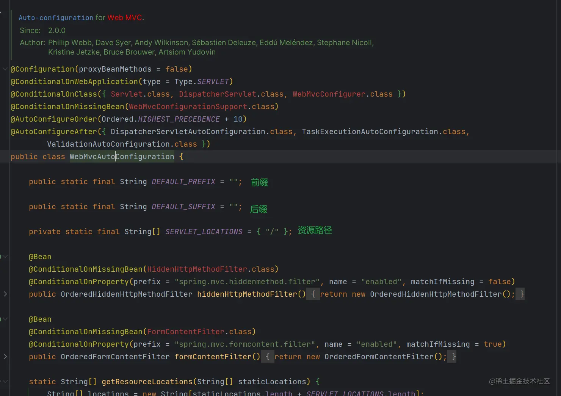The height and width of the screenshot is (396, 561).
Task: Click WebMvcConfigurer.class reference
Action: point(343,94)
